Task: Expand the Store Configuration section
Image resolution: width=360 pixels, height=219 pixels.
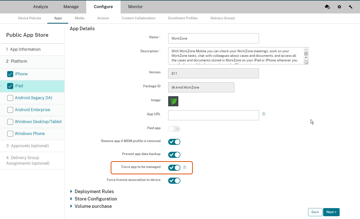Action: pos(93,199)
